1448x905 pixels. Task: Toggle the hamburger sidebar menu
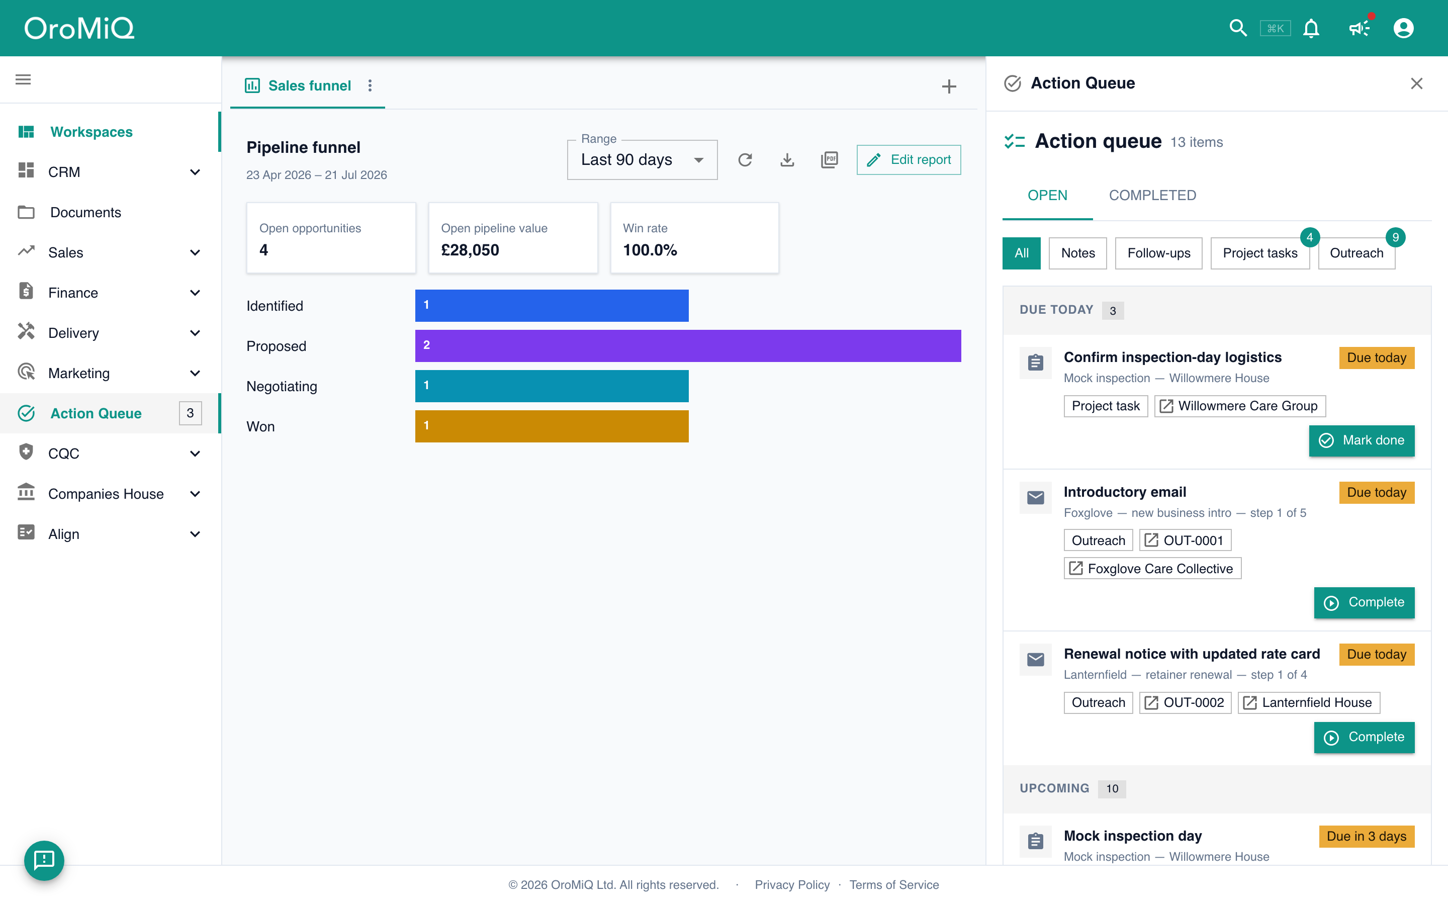(x=23, y=79)
